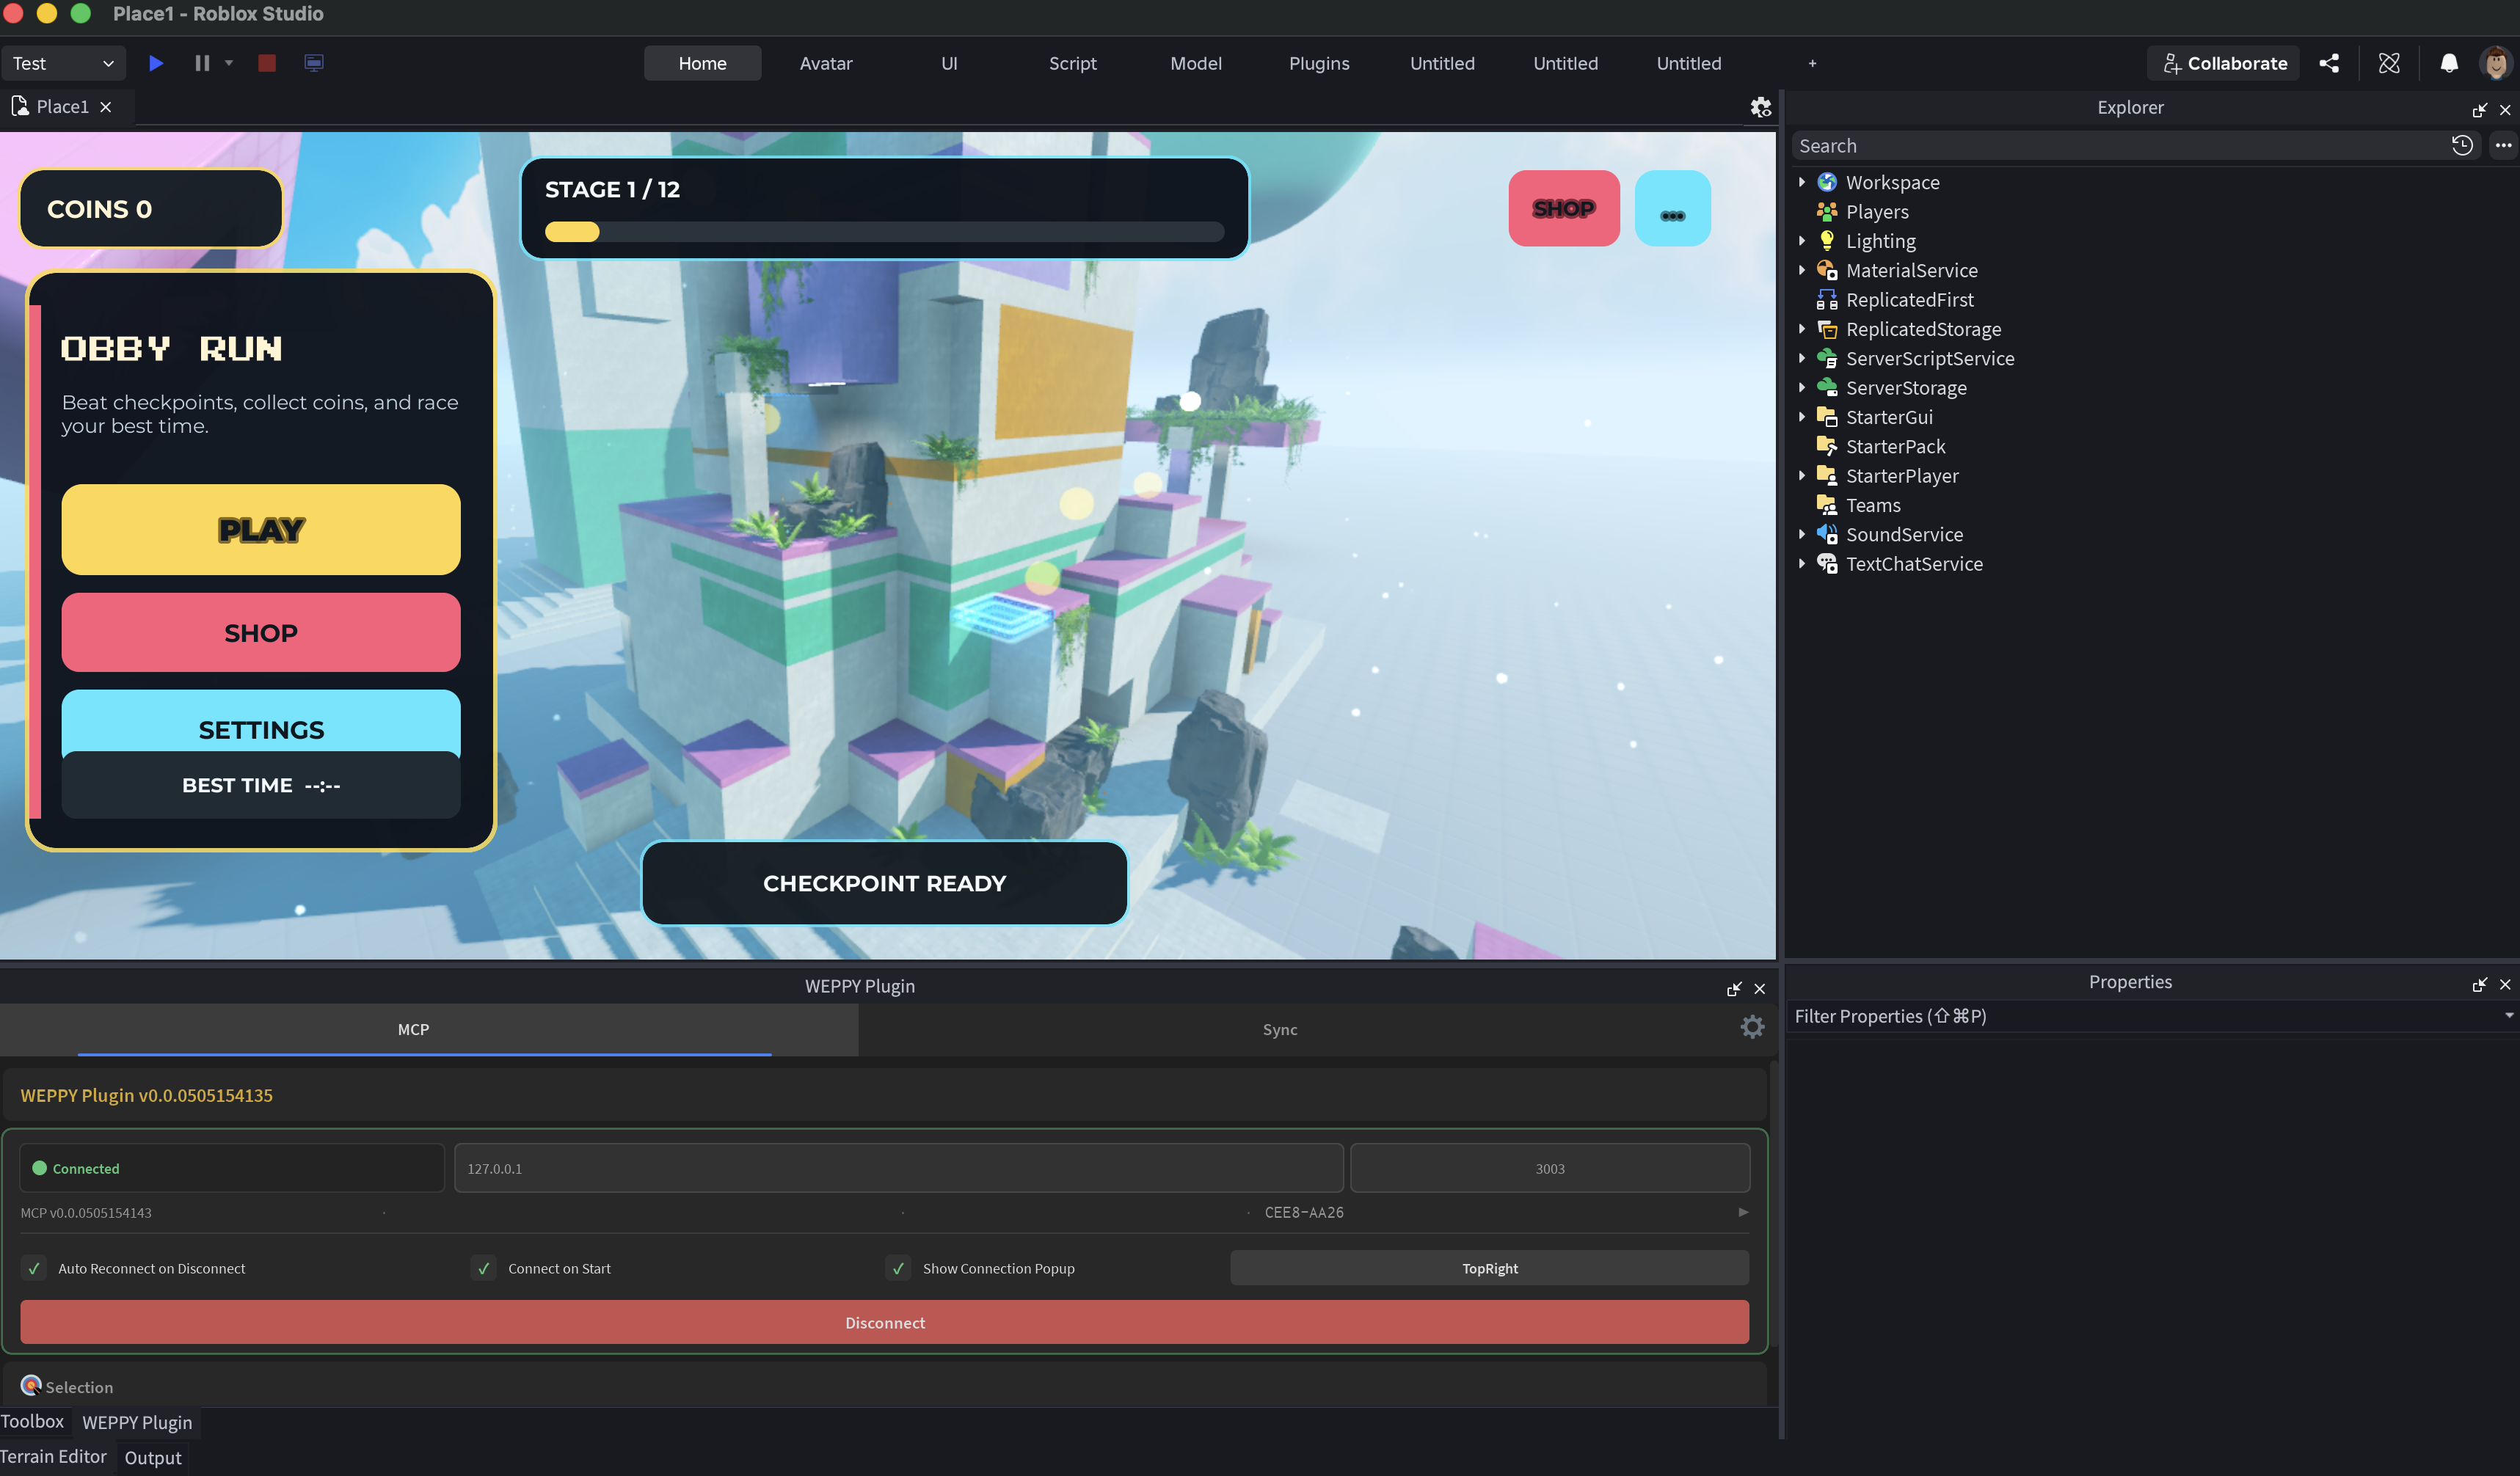Image resolution: width=2520 pixels, height=1476 pixels.
Task: Click the cyan ellipsis HUD button
Action: tap(1672, 208)
